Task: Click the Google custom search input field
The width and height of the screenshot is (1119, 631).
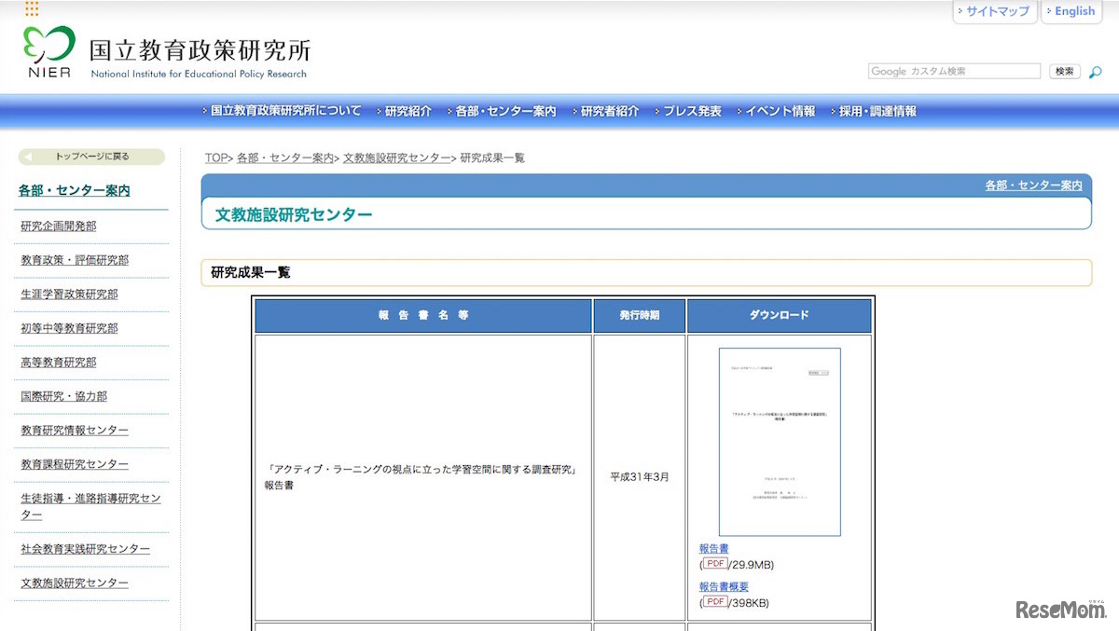Action: [954, 71]
